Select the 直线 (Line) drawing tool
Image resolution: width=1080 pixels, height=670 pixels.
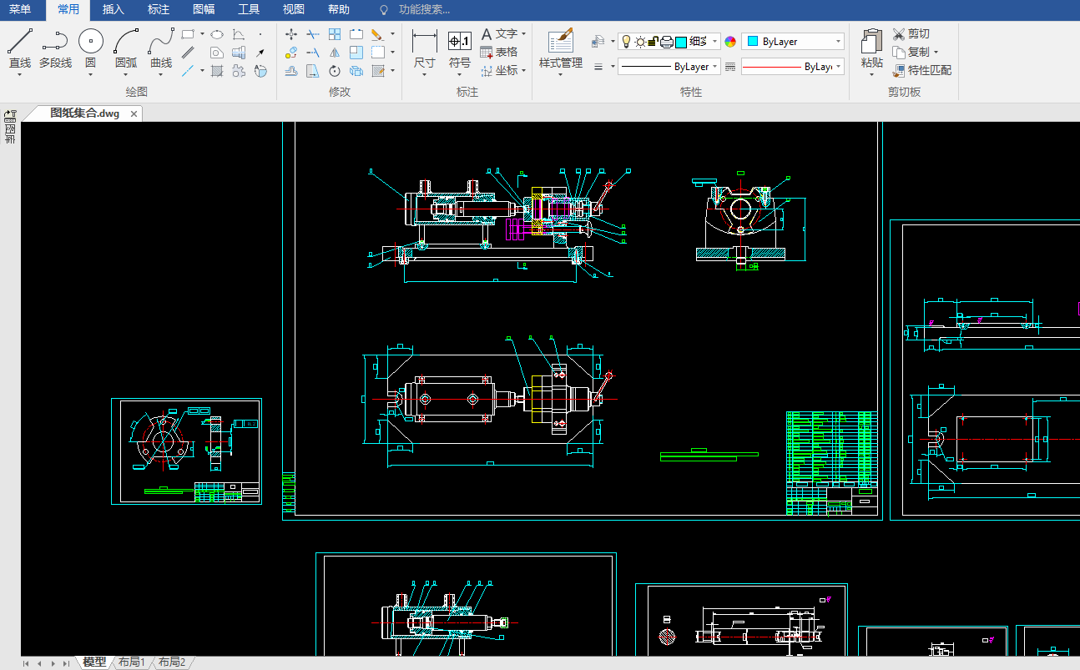tap(20, 42)
